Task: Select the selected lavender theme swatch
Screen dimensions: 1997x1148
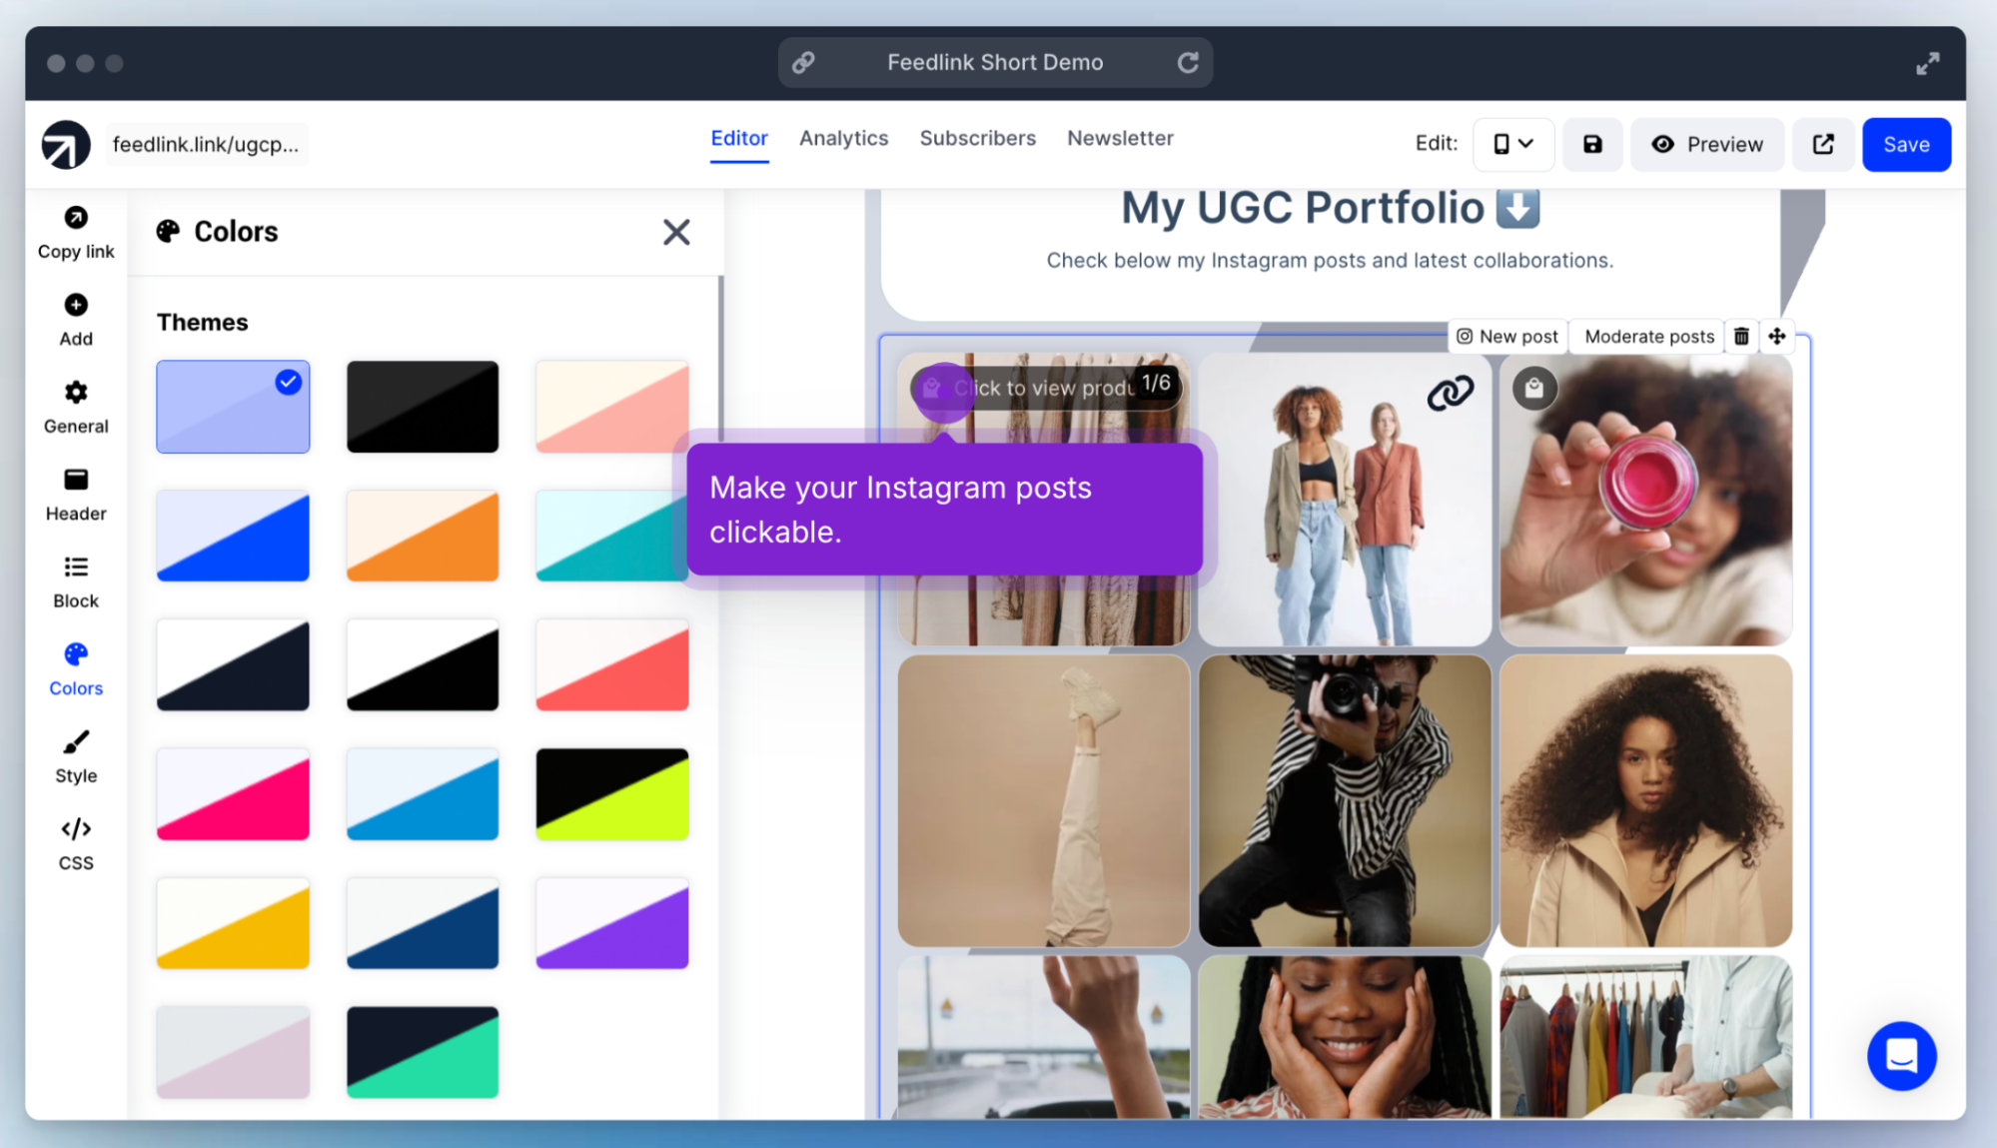Action: [233, 407]
